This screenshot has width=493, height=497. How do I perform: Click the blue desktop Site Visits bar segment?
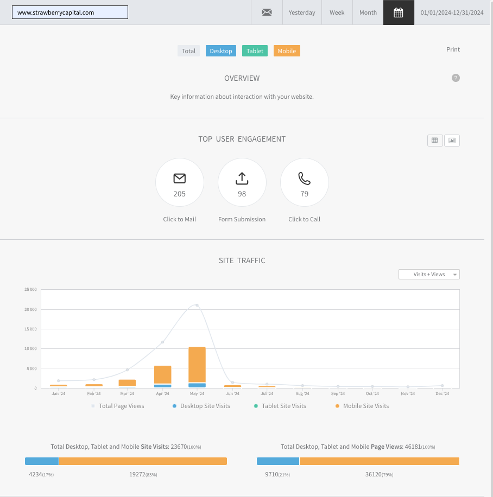(x=42, y=461)
